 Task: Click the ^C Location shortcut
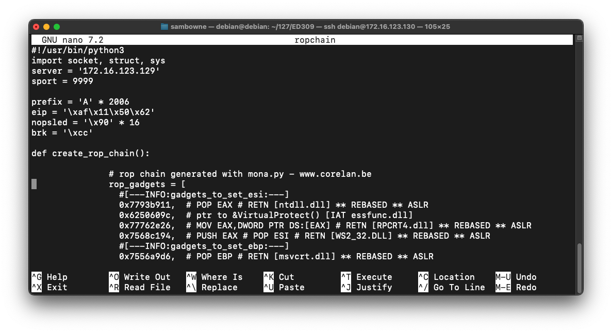pos(446,277)
